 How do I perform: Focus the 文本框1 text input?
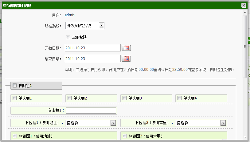[x=91, y=111]
